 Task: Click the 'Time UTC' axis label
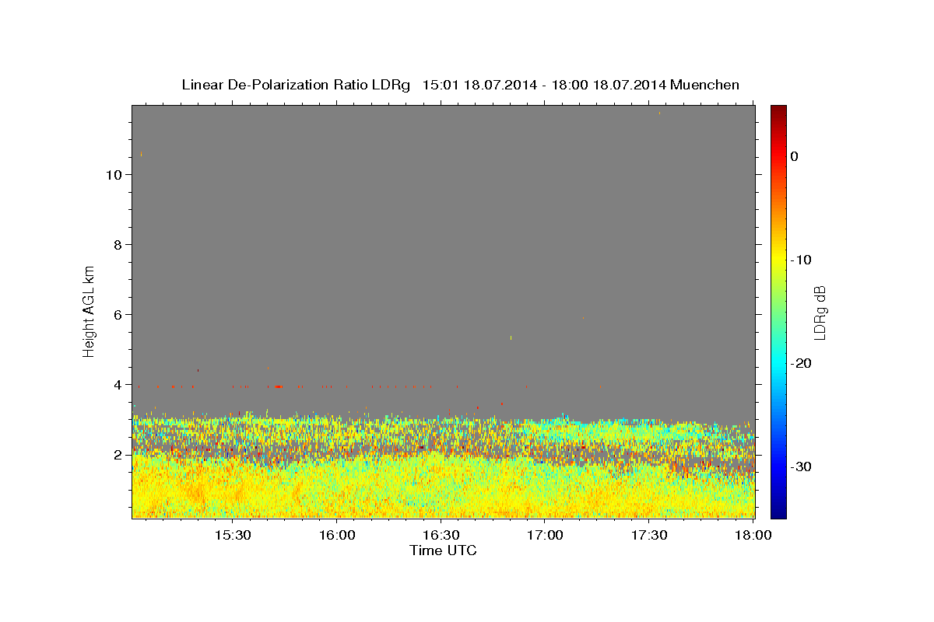[x=443, y=550]
